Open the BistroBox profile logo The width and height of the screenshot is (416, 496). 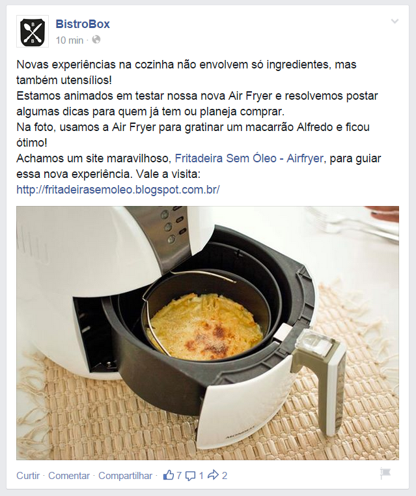32,31
